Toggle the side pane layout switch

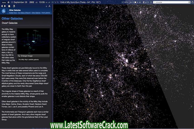pos(145,2)
